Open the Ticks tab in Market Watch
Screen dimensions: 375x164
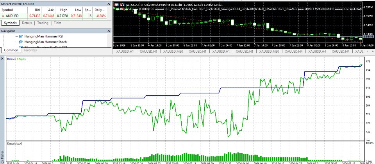pyautogui.click(x=57, y=23)
